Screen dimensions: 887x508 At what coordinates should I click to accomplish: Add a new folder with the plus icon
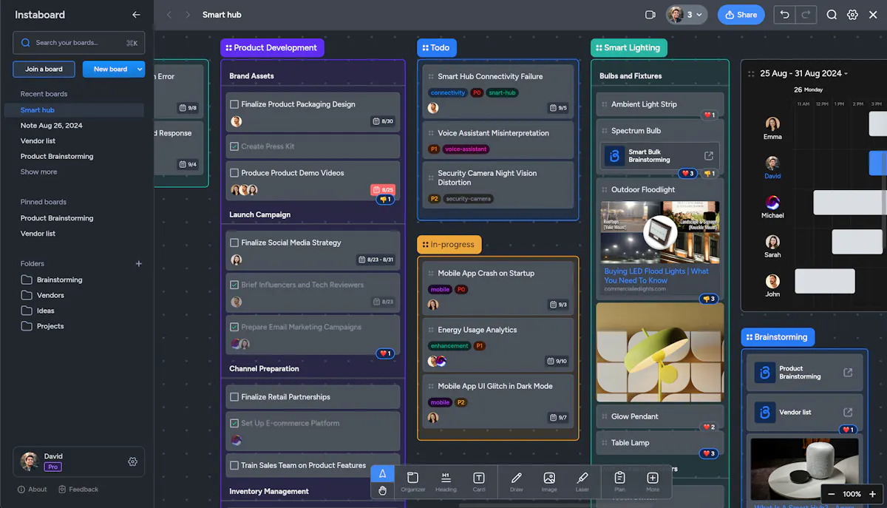click(x=138, y=263)
